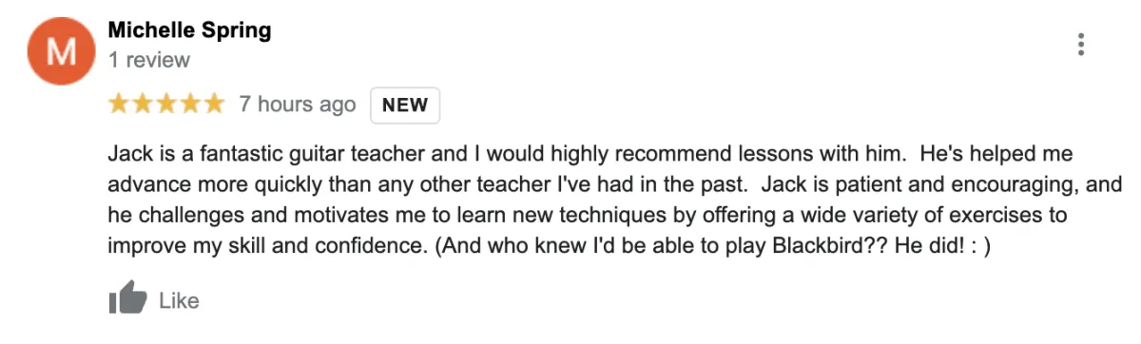Screen dimensions: 1141x344
Task: Select the second rating star
Action: click(x=143, y=104)
